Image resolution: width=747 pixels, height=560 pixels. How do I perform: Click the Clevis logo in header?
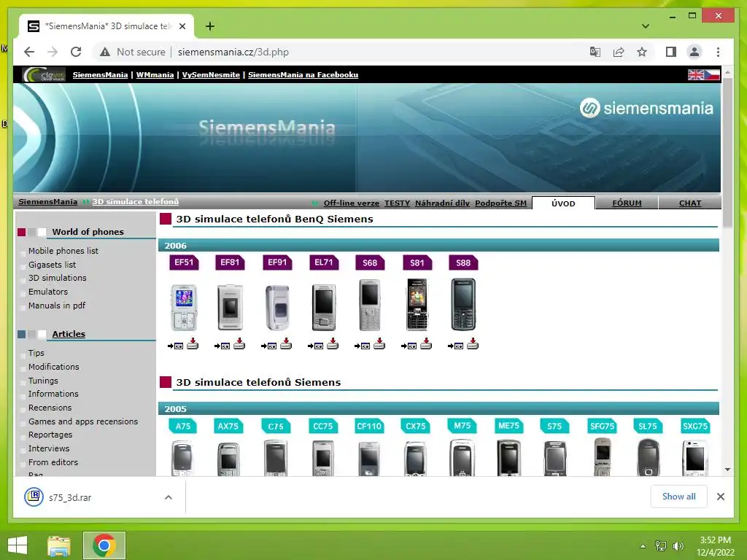pos(44,75)
